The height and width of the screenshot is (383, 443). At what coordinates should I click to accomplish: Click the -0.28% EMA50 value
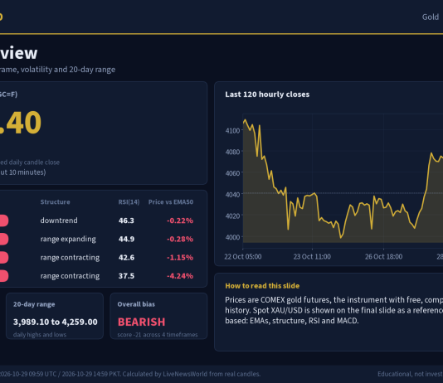pyautogui.click(x=180, y=239)
